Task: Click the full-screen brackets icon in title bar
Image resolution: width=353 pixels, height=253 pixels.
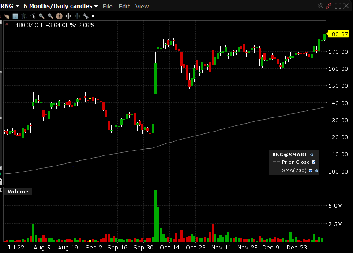Action: pyautogui.click(x=338, y=6)
